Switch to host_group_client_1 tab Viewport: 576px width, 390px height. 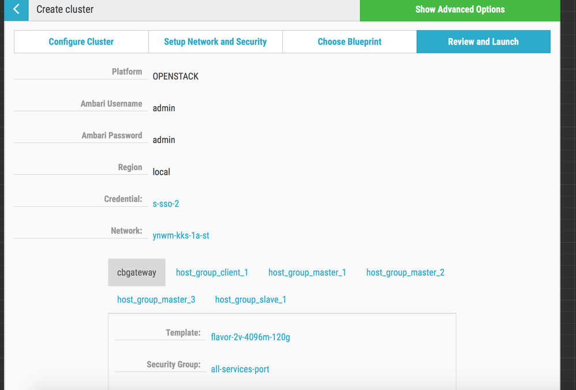point(212,272)
